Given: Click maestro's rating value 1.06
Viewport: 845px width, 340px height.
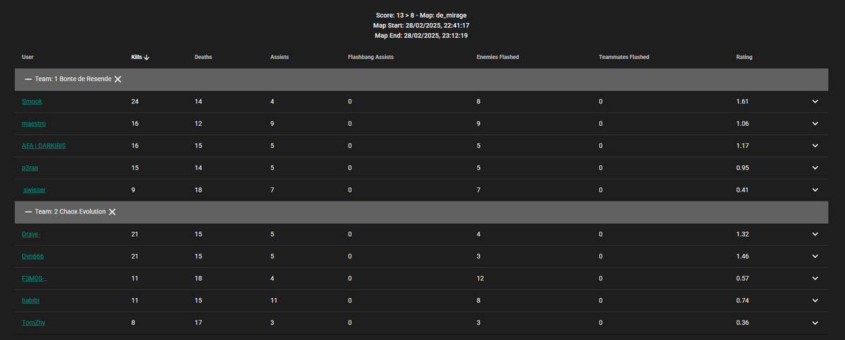Looking at the screenshot, I should (x=742, y=124).
